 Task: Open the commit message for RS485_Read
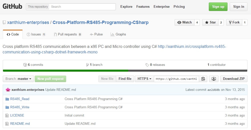(x=93, y=99)
